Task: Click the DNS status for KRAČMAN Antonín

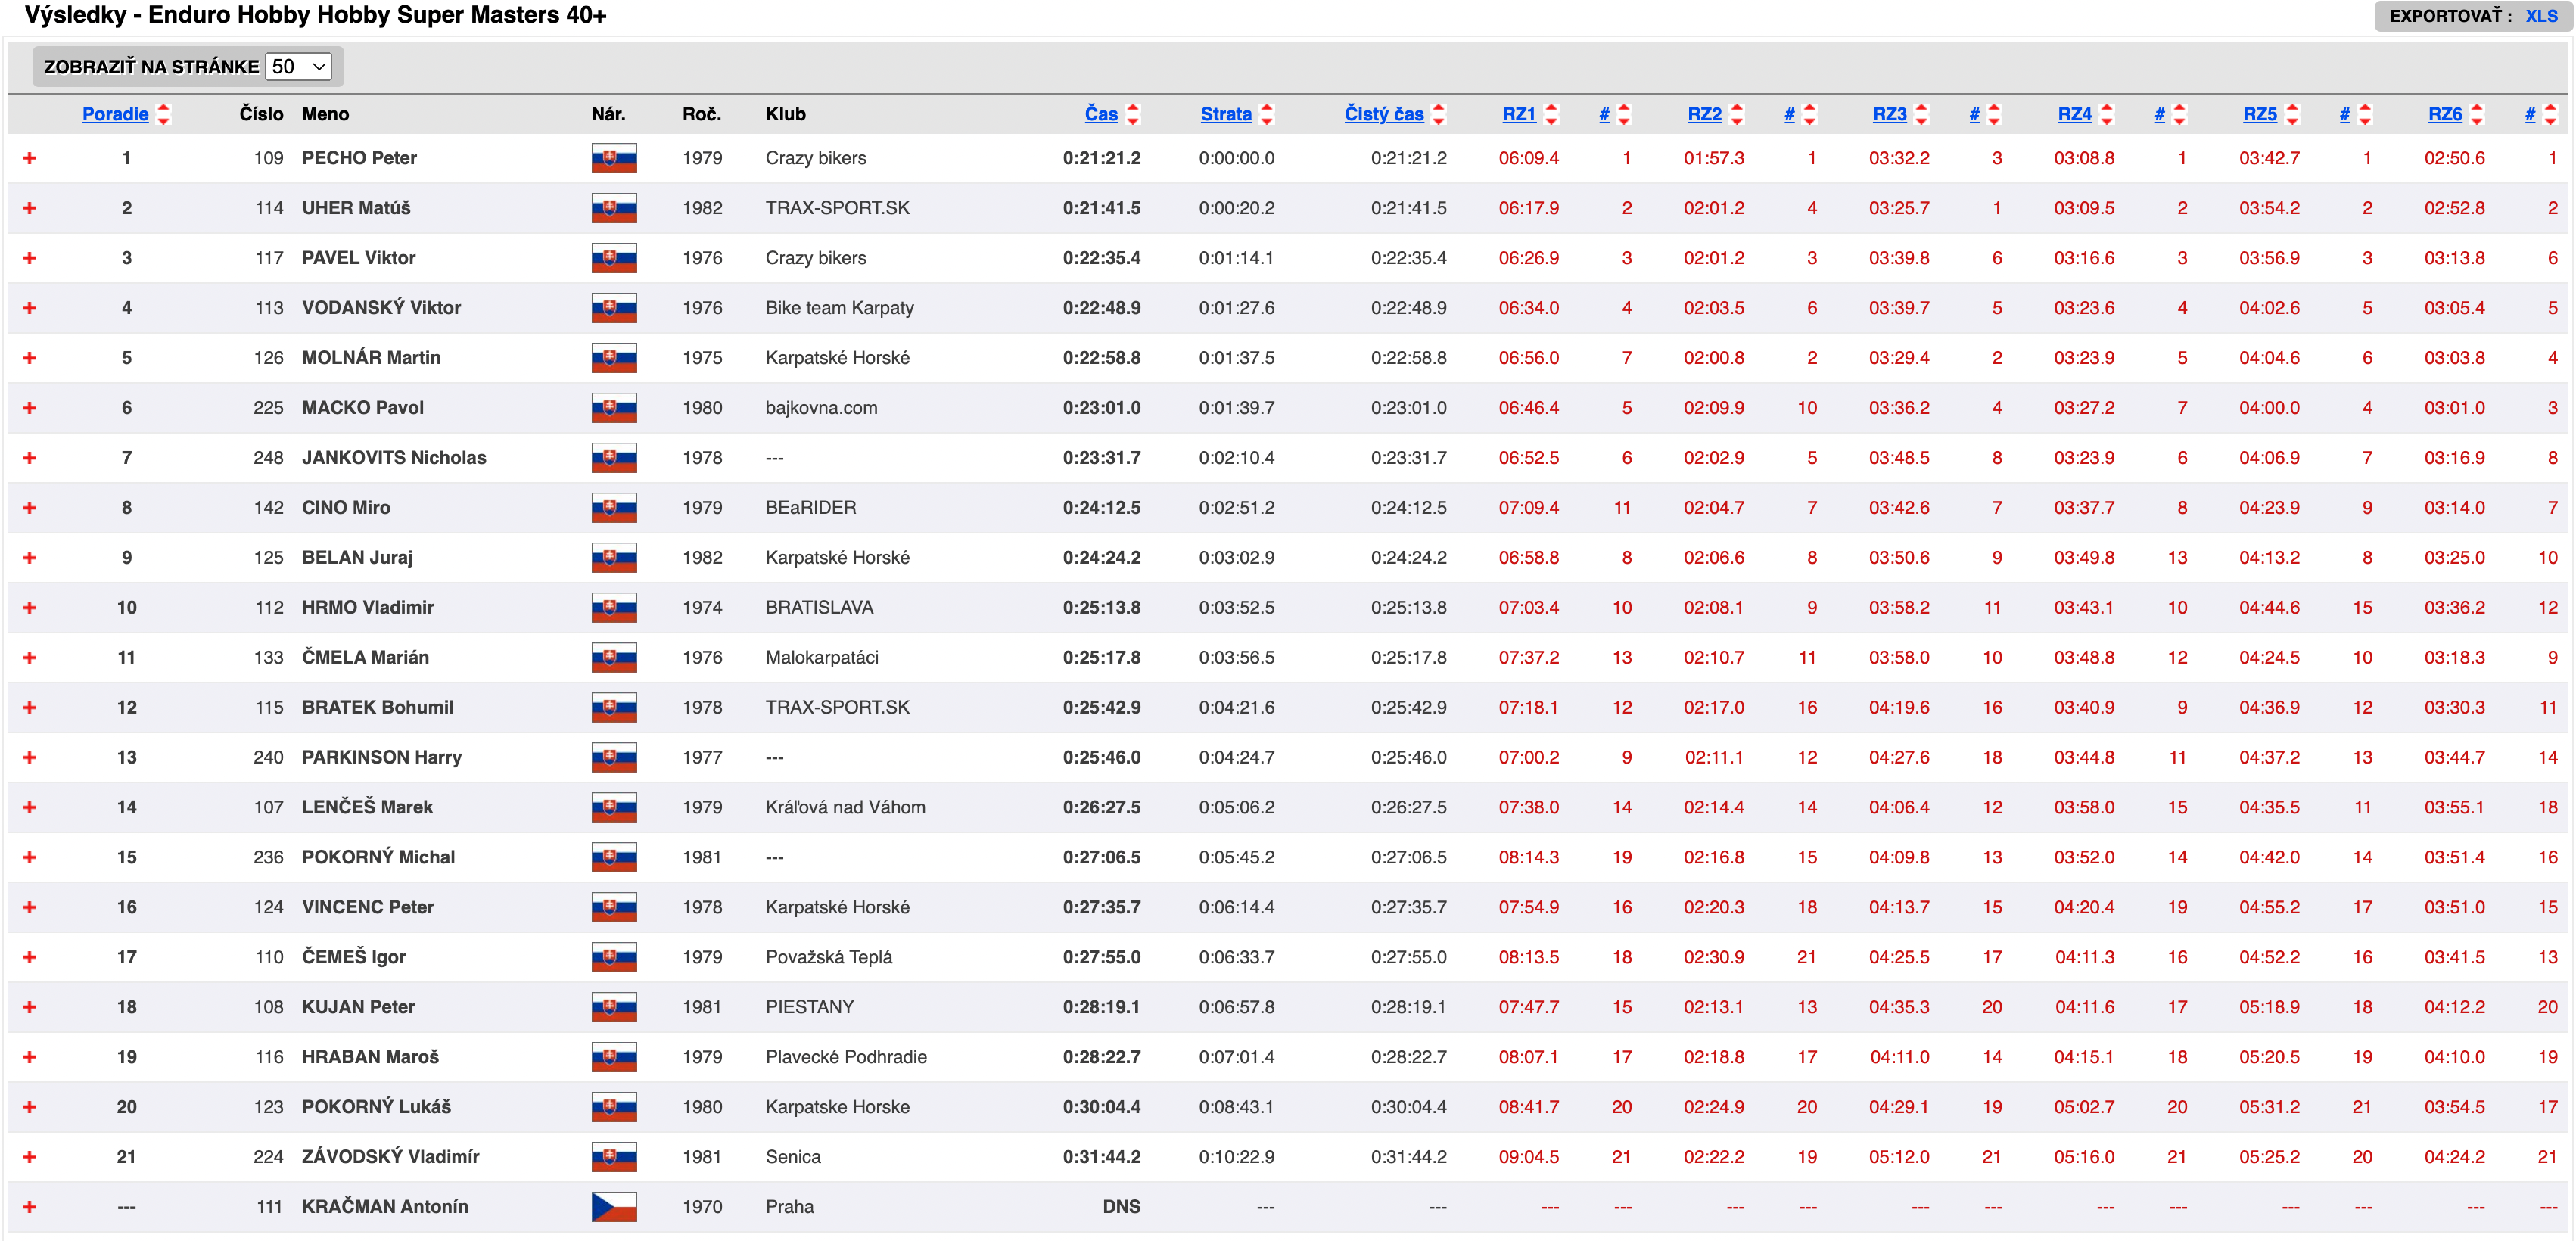Action: [1121, 1207]
